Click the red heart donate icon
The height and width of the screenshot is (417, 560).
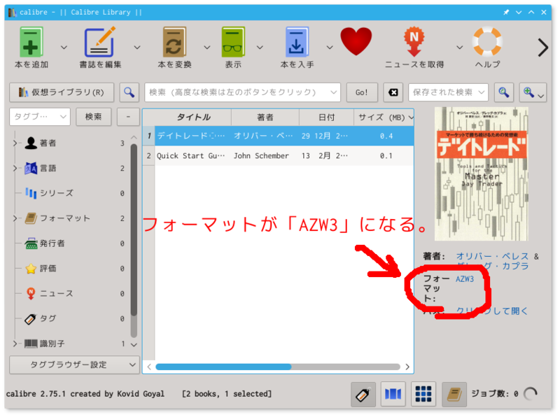[x=356, y=41]
